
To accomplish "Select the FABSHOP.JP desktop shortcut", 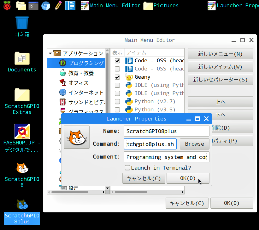I will click(22, 138).
